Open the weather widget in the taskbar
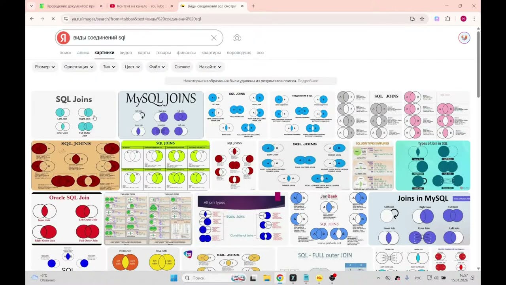The height and width of the screenshot is (285, 506). 43,278
